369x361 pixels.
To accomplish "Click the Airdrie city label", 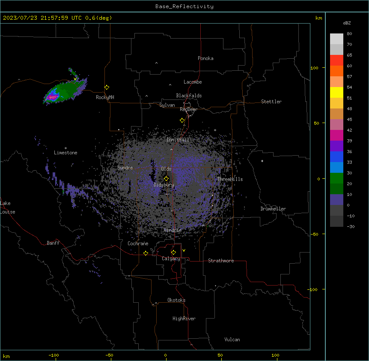I will (x=173, y=230).
